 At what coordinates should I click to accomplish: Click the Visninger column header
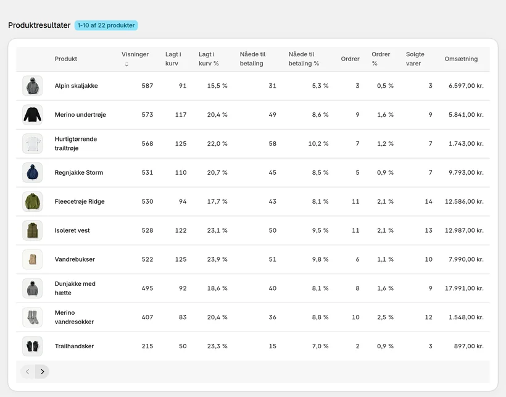(x=135, y=54)
